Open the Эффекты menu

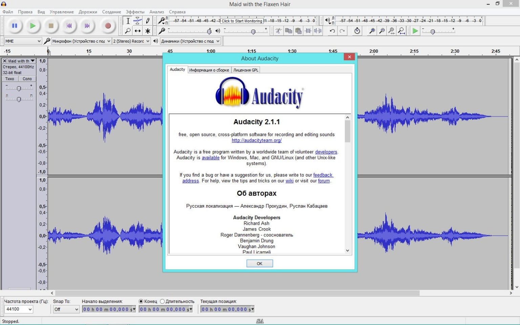pos(135,12)
